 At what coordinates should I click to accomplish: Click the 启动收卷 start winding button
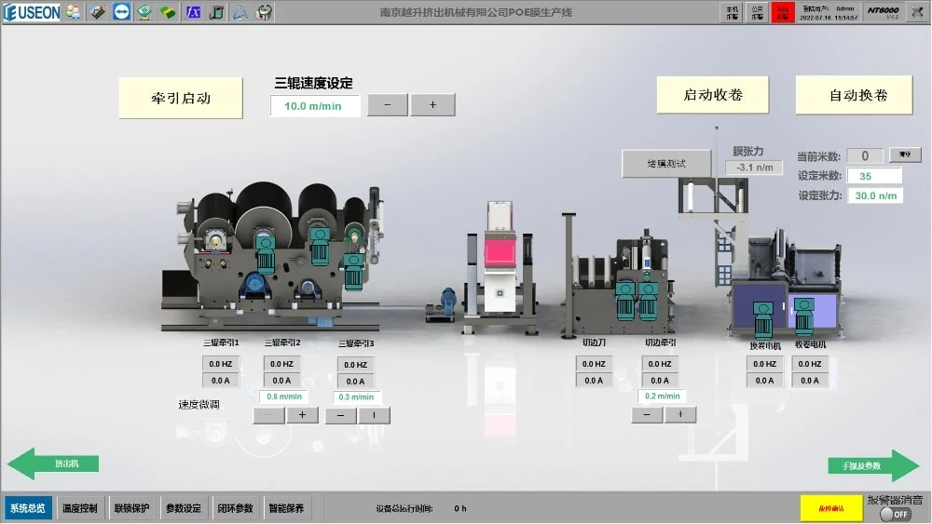pyautogui.click(x=713, y=95)
